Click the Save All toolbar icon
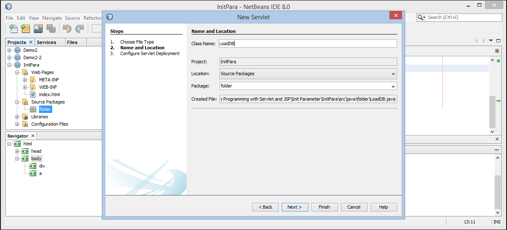Viewport: 507px width, 230px height. click(51, 28)
